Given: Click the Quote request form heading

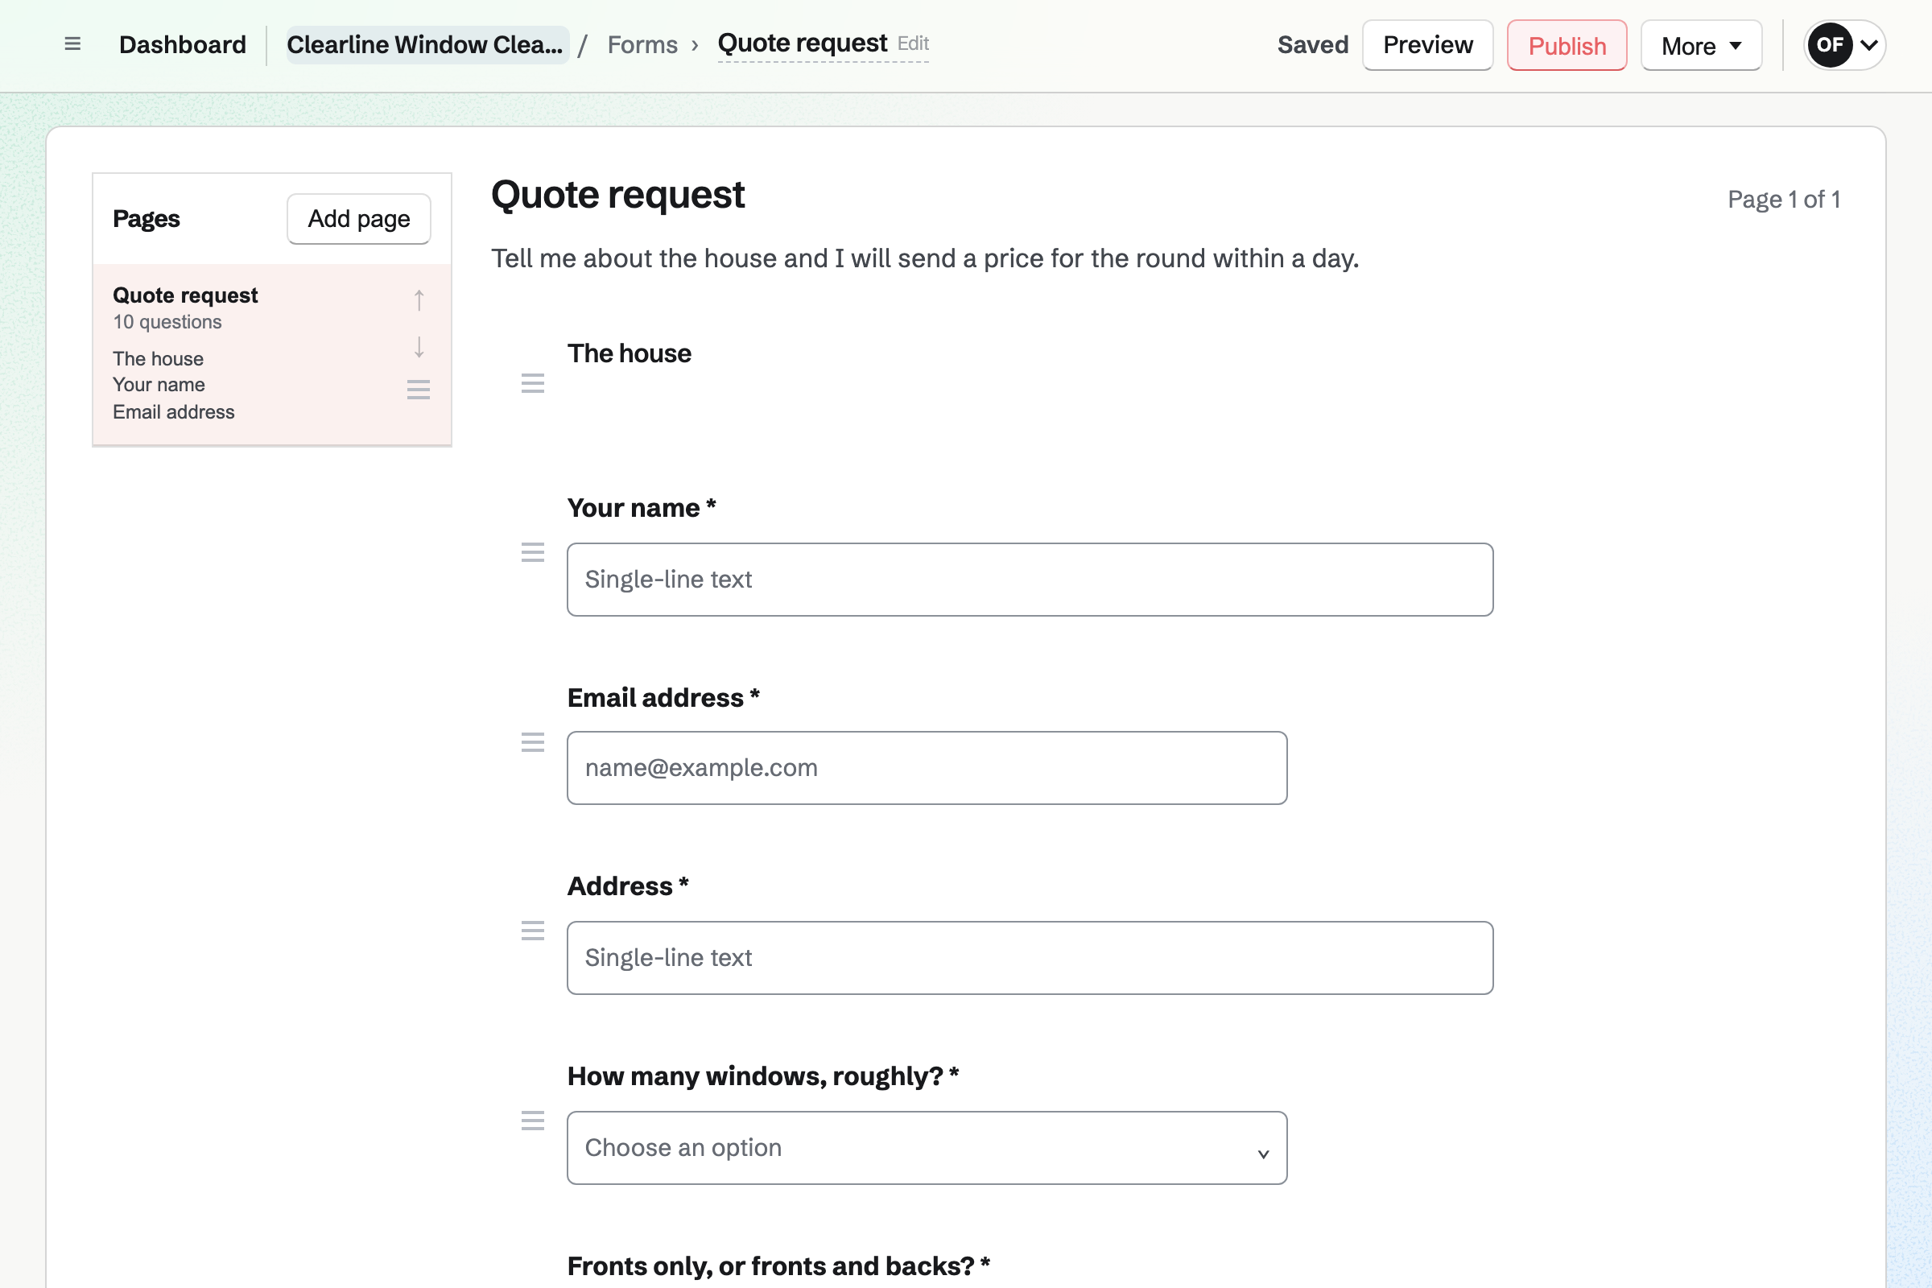Looking at the screenshot, I should pyautogui.click(x=617, y=195).
